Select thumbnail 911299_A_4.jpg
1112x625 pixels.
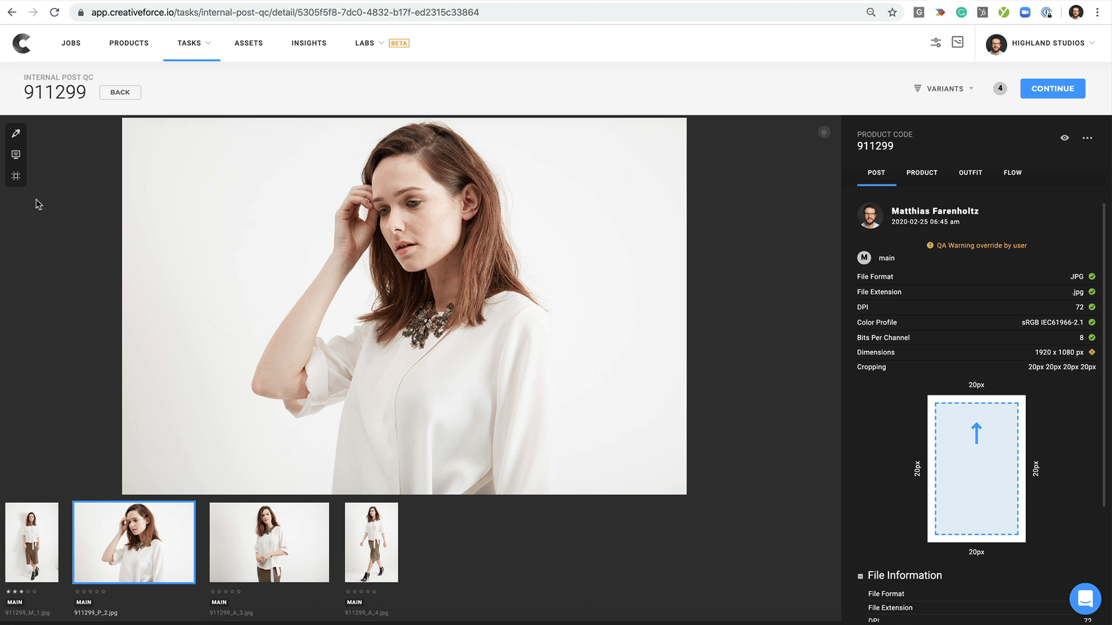372,542
